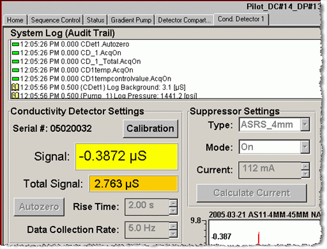Switch to the Home tab
Viewport: 327px width, 249px height.
click(15, 20)
